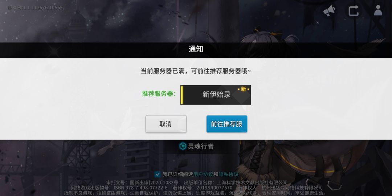Image resolution: width=392 pixels, height=196 pixels.
Task: Click the yellow 新 badge on server
Action: [244, 89]
